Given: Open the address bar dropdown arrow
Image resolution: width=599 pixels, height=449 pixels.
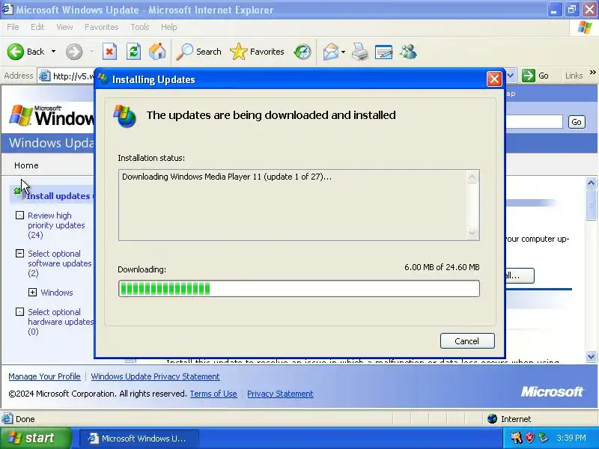Looking at the screenshot, I should (511, 76).
